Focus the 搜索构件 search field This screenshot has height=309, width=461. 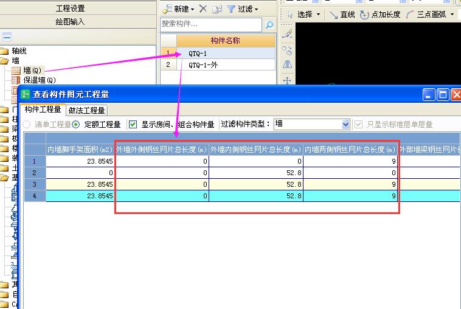tap(211, 24)
